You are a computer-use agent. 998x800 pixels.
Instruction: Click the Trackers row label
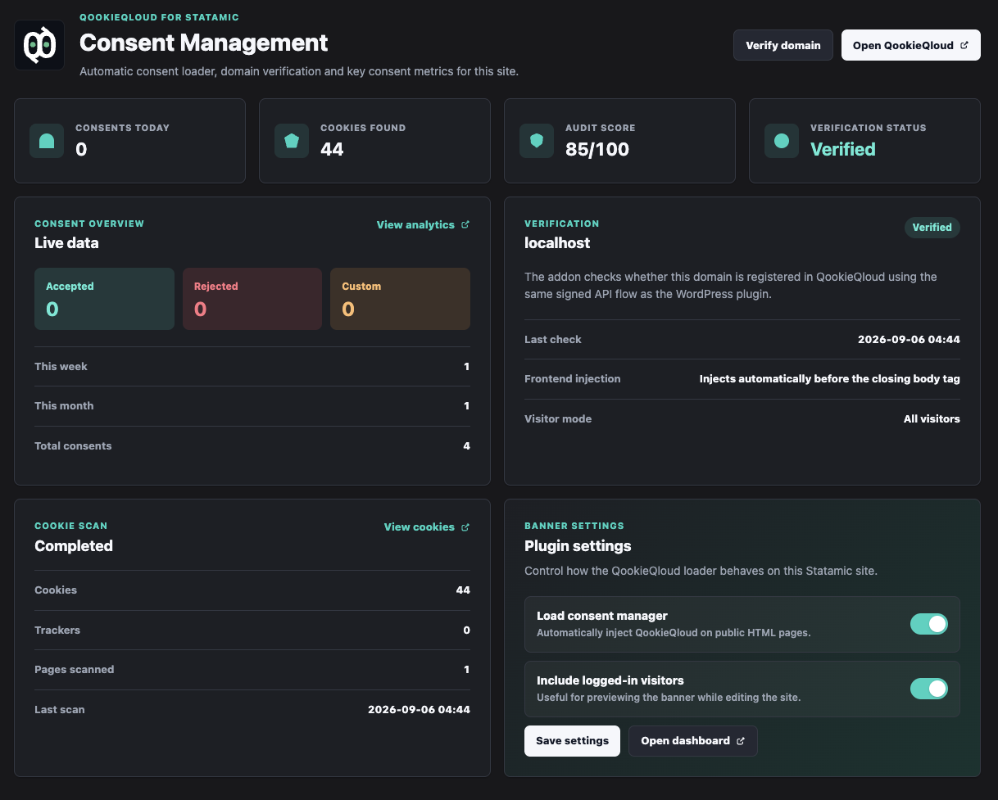[57, 631]
